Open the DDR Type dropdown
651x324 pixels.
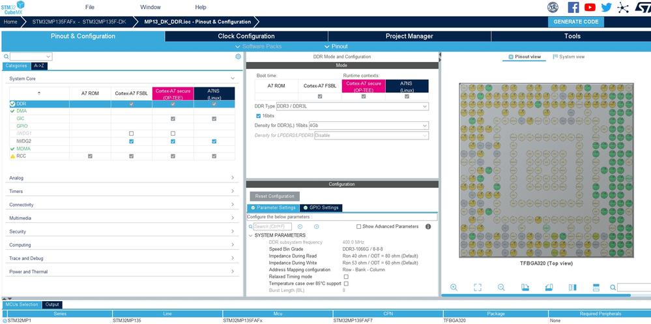[x=353, y=106]
